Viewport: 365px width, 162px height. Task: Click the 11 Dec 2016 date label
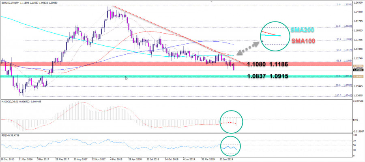point(26,160)
